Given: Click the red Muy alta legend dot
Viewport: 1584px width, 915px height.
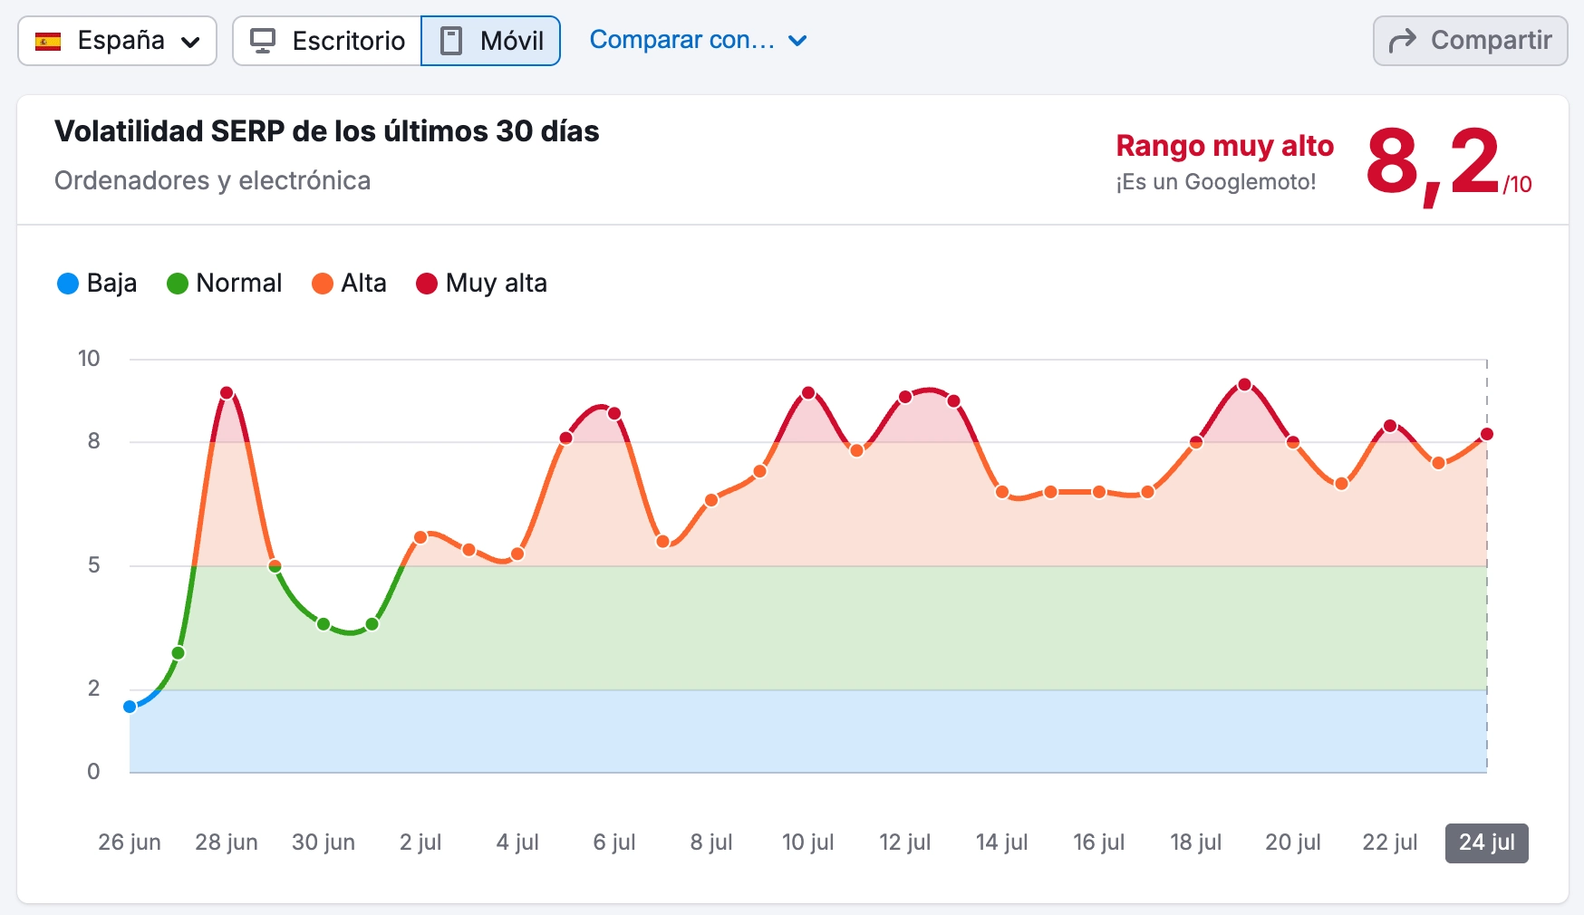Looking at the screenshot, I should (427, 283).
